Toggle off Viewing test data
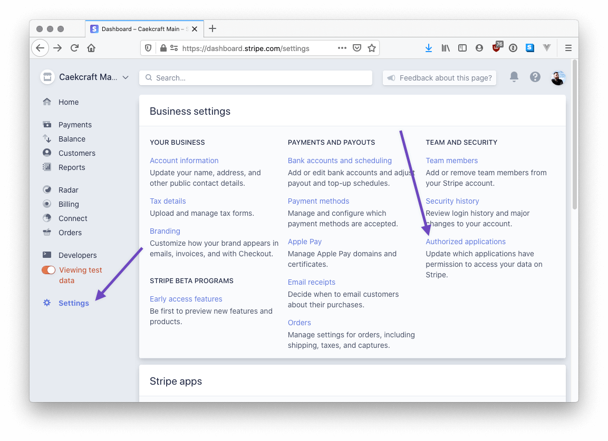Screen dimensions: 608x441 tap(48, 269)
